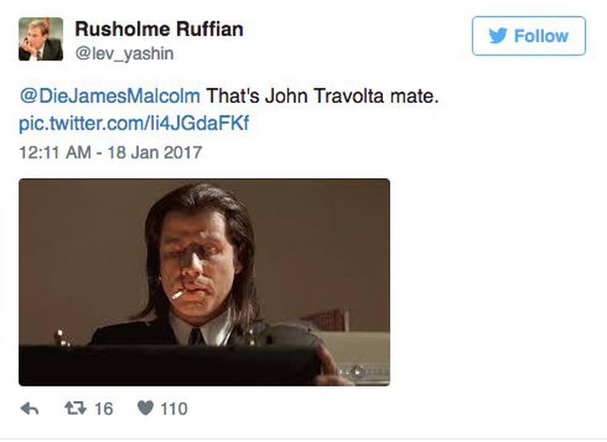
Task: Like the tweet with the heart icon
Action: coord(146,408)
